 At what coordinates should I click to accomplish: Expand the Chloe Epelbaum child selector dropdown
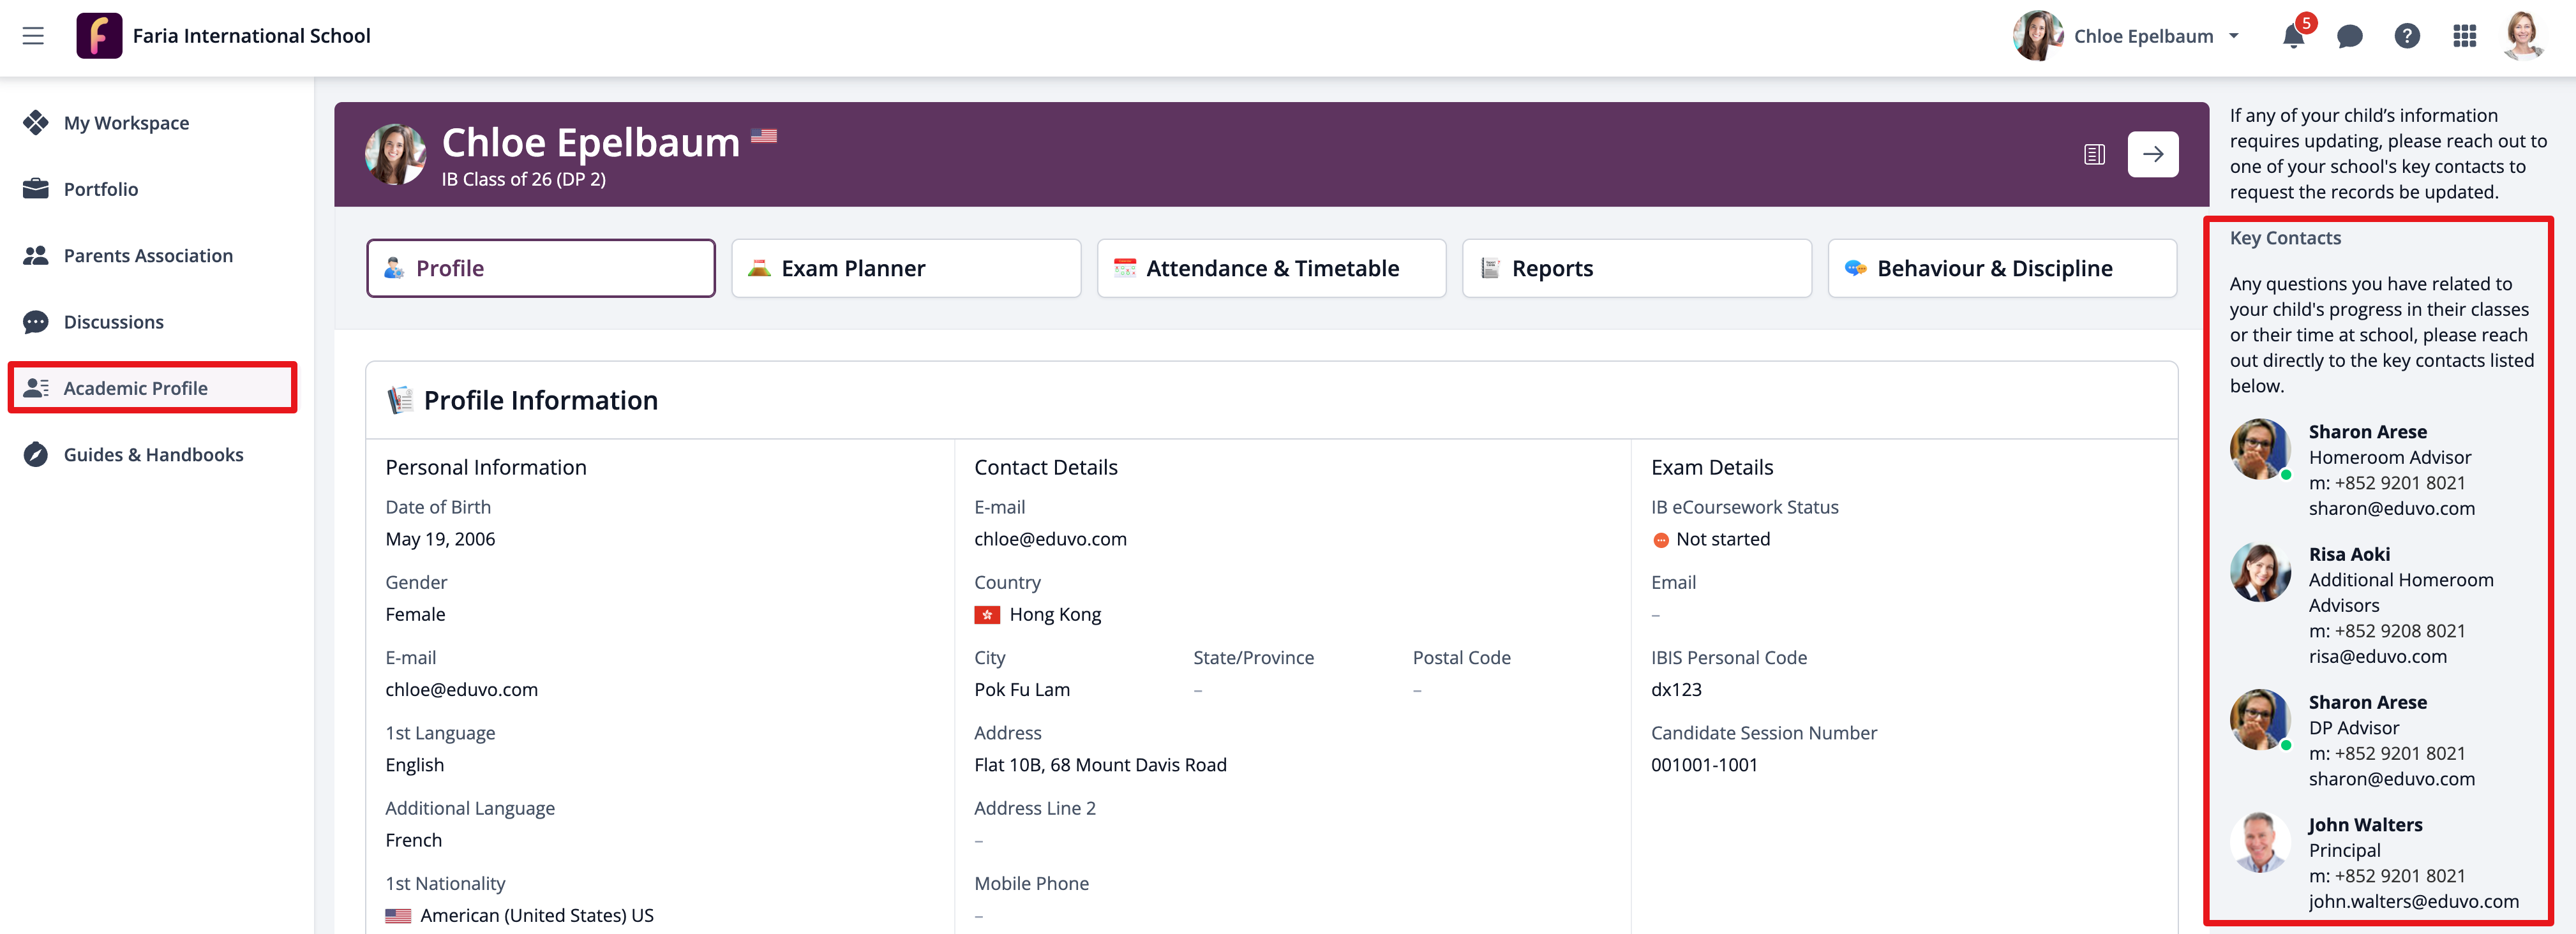(2233, 37)
